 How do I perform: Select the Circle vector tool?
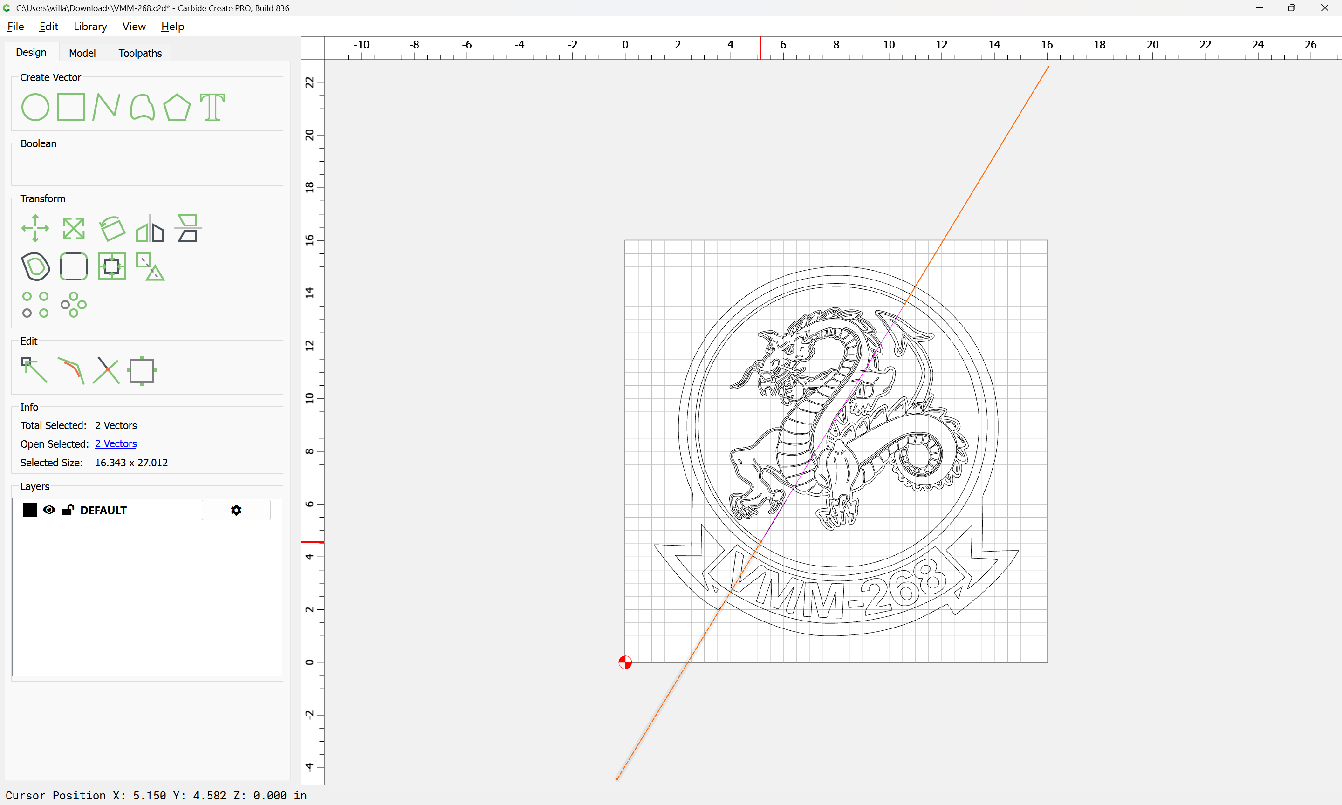coord(35,107)
